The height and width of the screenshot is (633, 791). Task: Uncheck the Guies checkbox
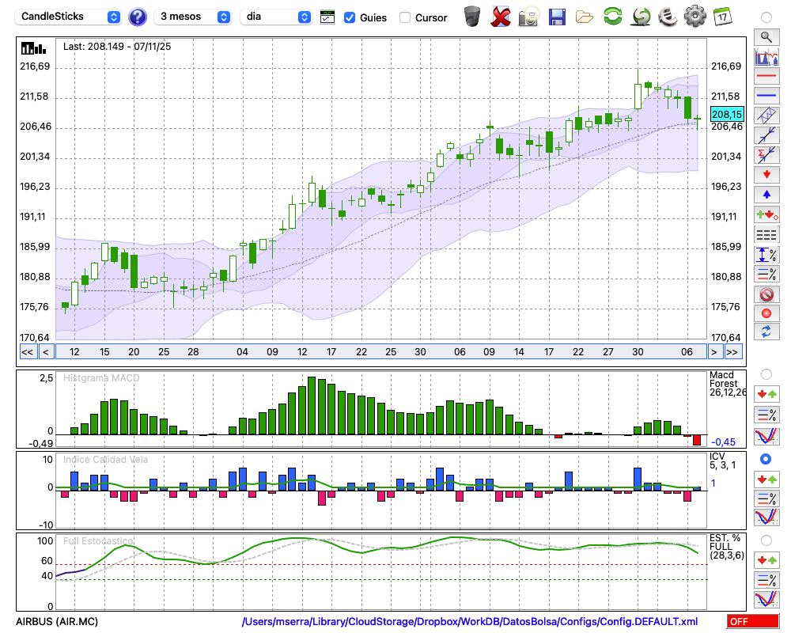pyautogui.click(x=350, y=17)
